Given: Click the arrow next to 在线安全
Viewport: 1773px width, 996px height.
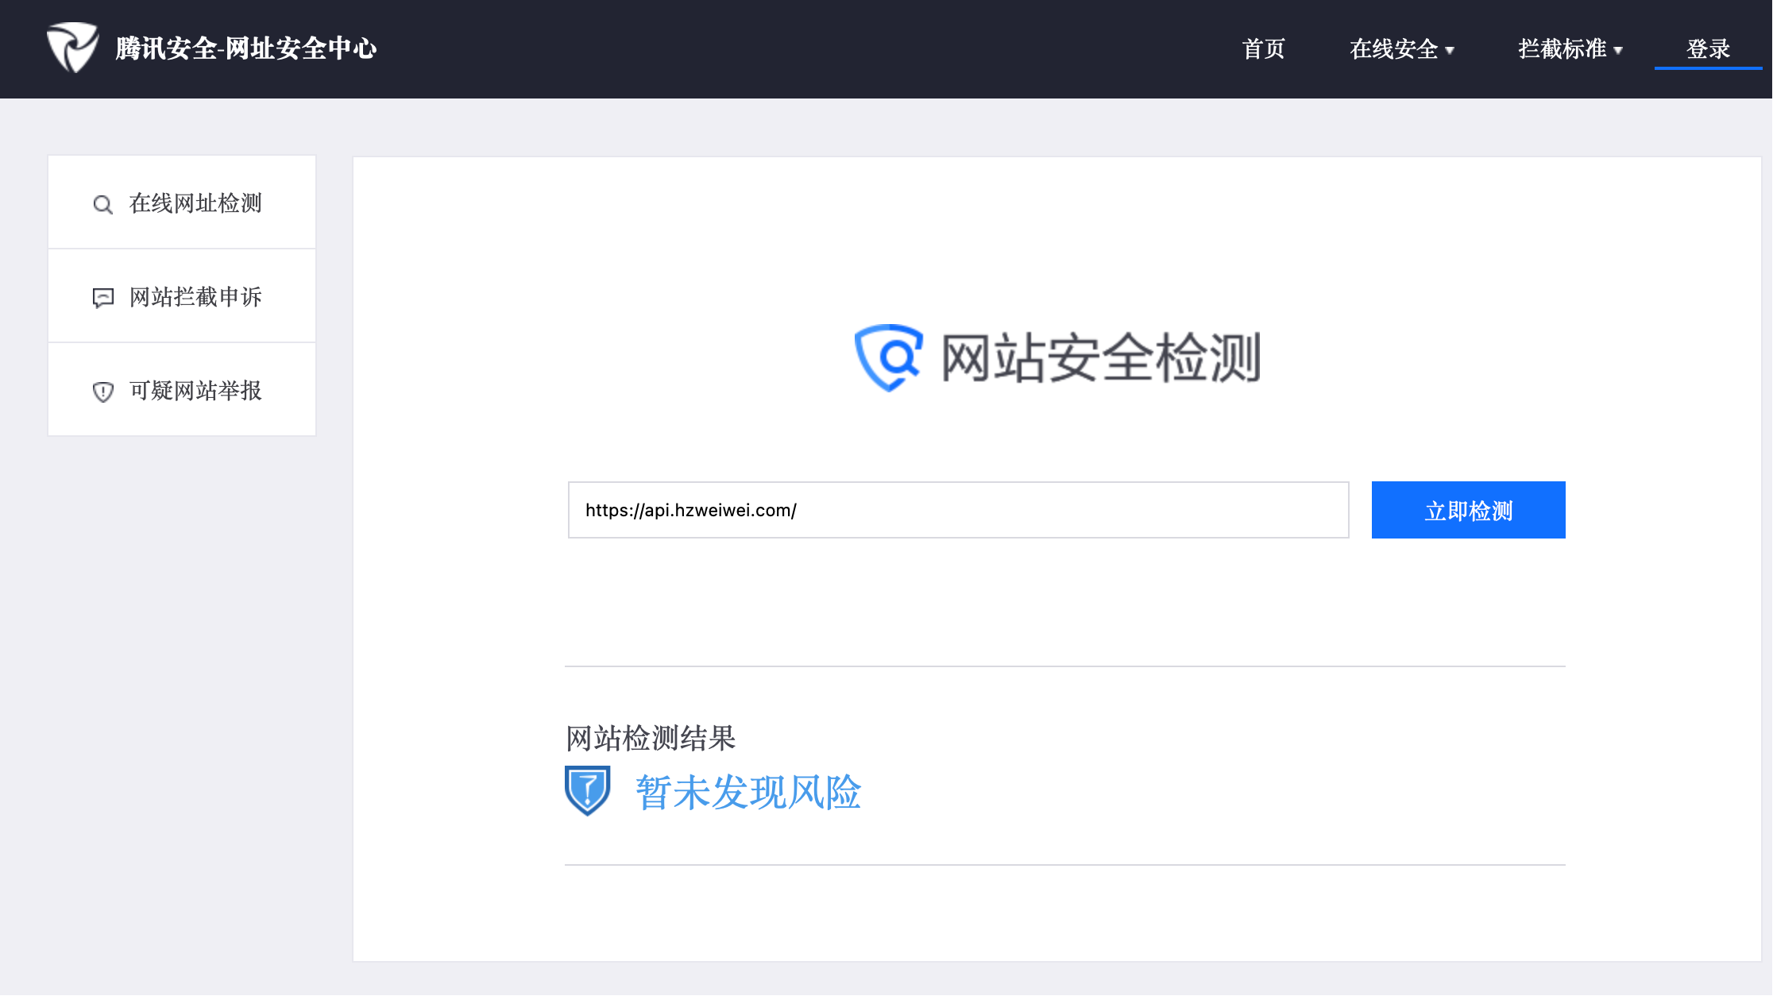Looking at the screenshot, I should pos(1450,50).
